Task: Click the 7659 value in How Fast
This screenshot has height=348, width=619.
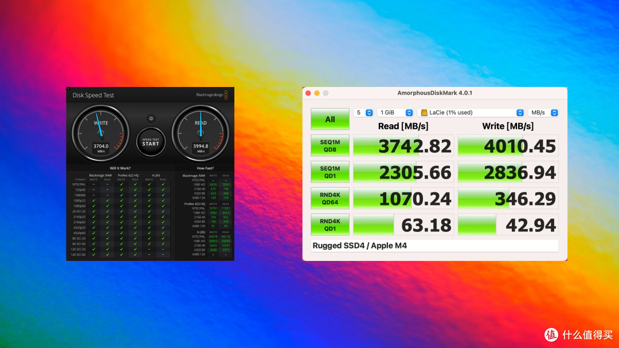Action: pos(226,184)
